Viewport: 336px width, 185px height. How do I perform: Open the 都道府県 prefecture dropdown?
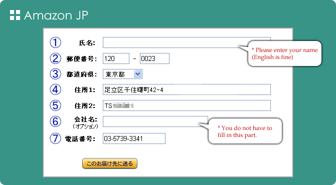[122, 74]
